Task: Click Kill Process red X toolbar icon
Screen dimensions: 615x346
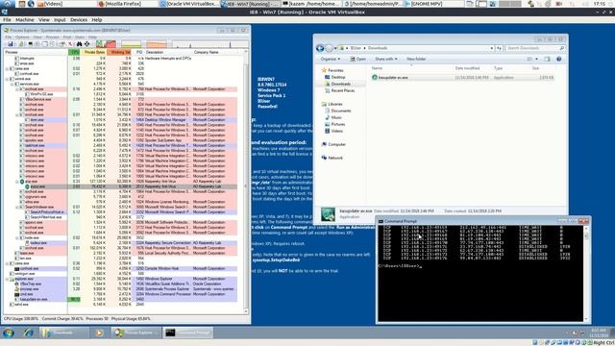Action: tap(70, 44)
